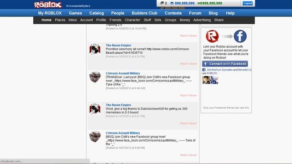The width and height of the screenshot is (292, 164).
Task: Click timestamp 'Posted on 5/27/2012 at 9:21 PM'
Action: pyautogui.click(x=125, y=116)
